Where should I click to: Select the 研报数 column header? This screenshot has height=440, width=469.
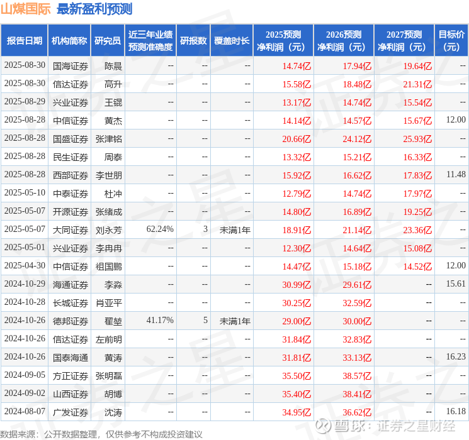193,41
